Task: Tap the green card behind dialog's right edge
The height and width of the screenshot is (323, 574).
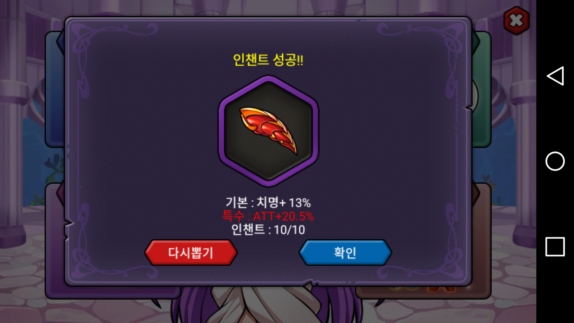Action: 482,90
